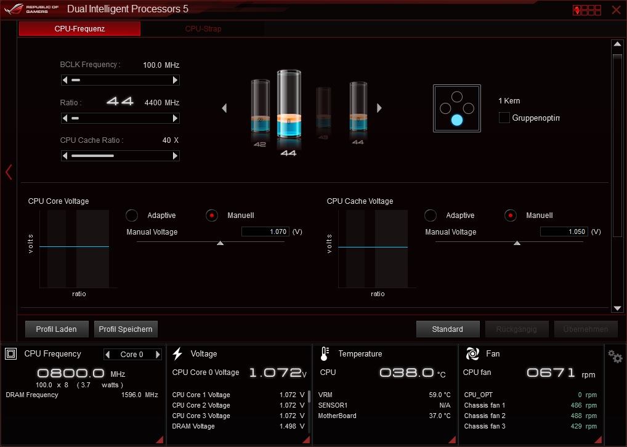Decrease CPU Cache Ratio with left arrow
Screen dimensions: 627x447
(65, 156)
